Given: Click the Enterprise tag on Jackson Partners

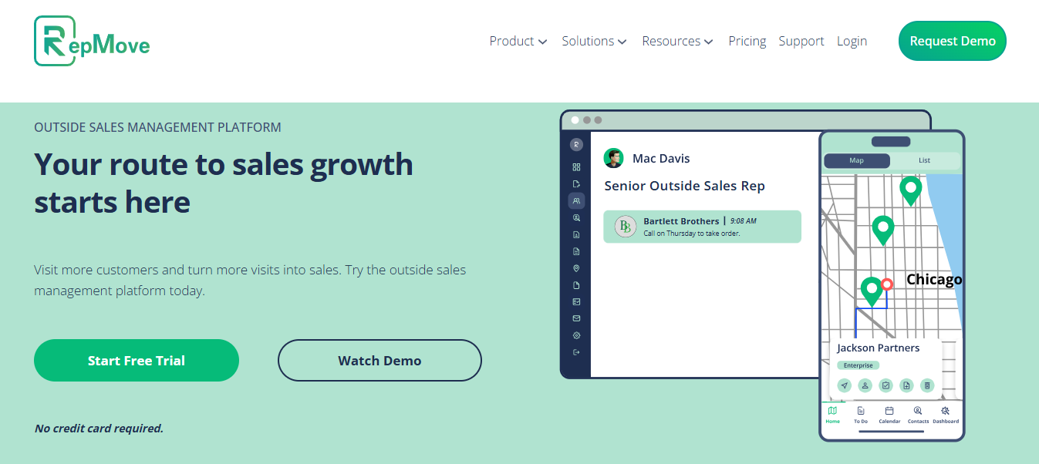Looking at the screenshot, I should click(x=859, y=365).
